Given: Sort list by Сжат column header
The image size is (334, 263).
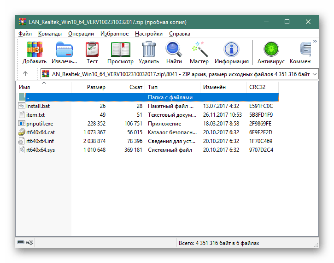Looking at the screenshot, I should [127, 87].
